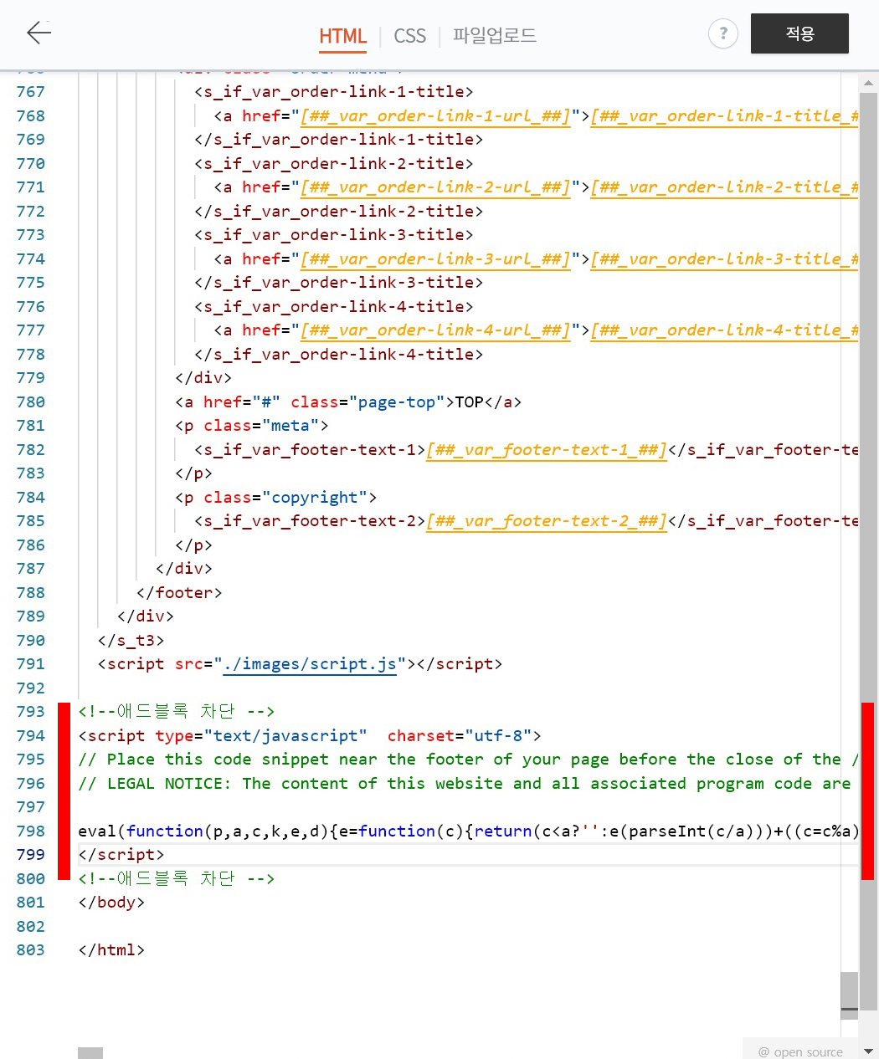Click the href "#" attribute value
Viewport: 879px width, 1059px height.
pos(266,402)
